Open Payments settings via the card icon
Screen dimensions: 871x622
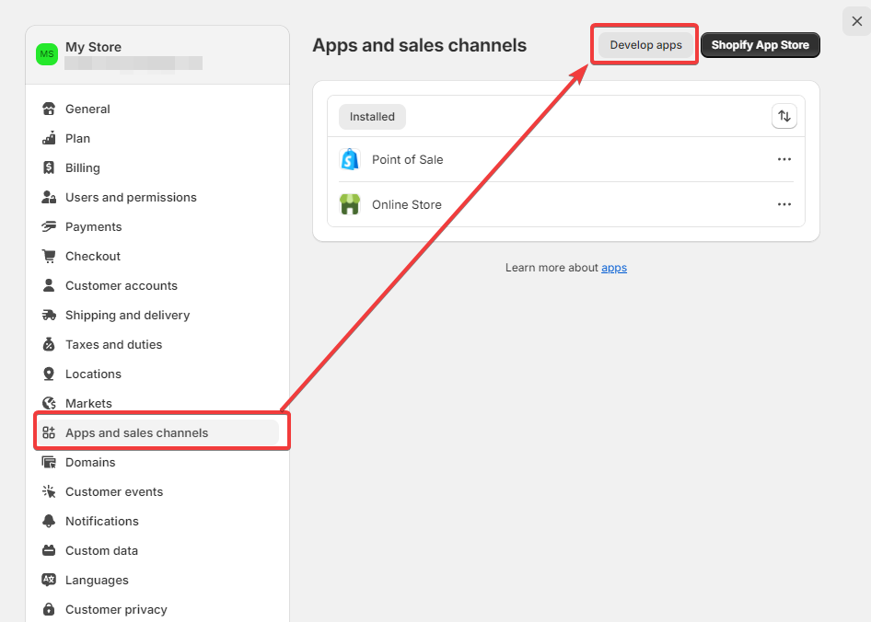click(x=48, y=226)
